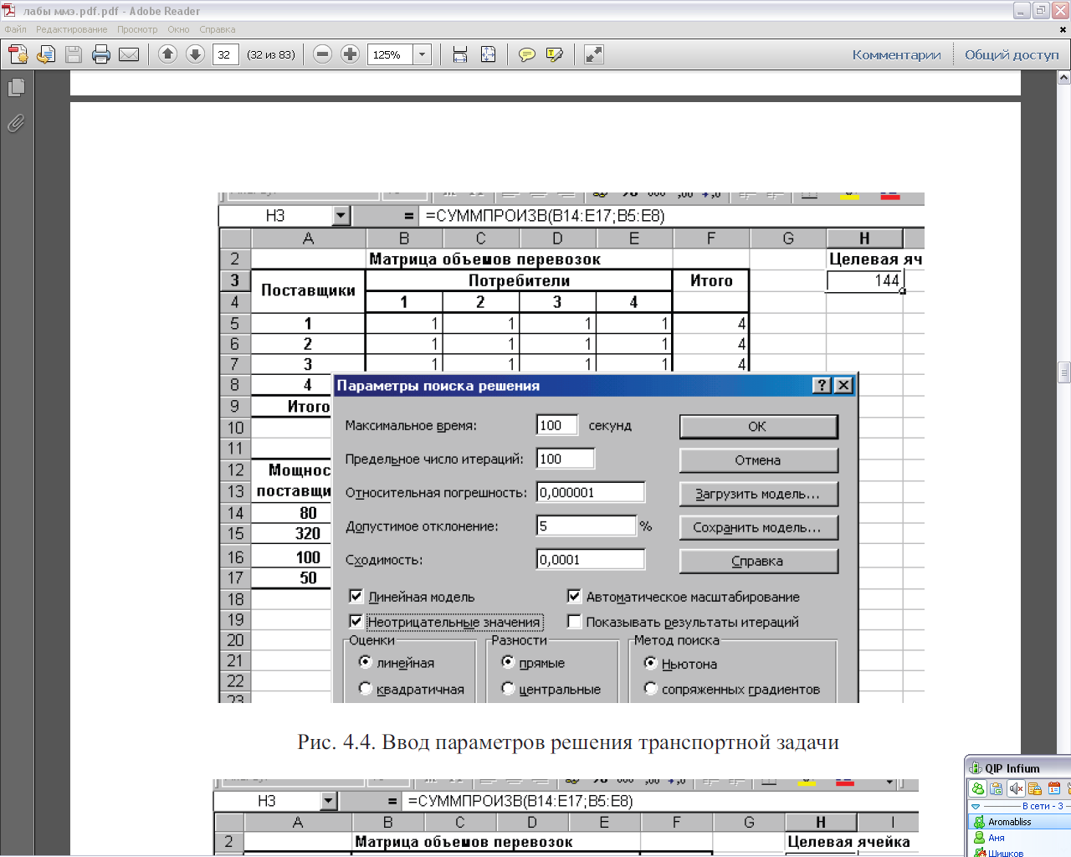
Task: Open the Общий доступ pane
Action: (1012, 54)
